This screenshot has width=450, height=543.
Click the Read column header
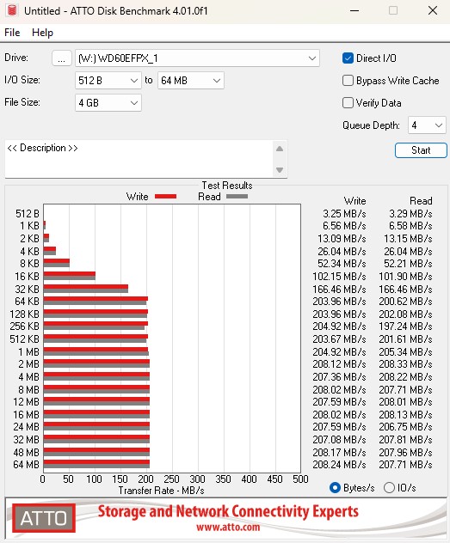coord(421,201)
